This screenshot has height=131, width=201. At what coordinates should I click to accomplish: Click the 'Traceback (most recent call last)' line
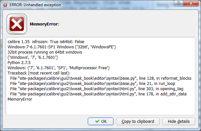pos(39,73)
